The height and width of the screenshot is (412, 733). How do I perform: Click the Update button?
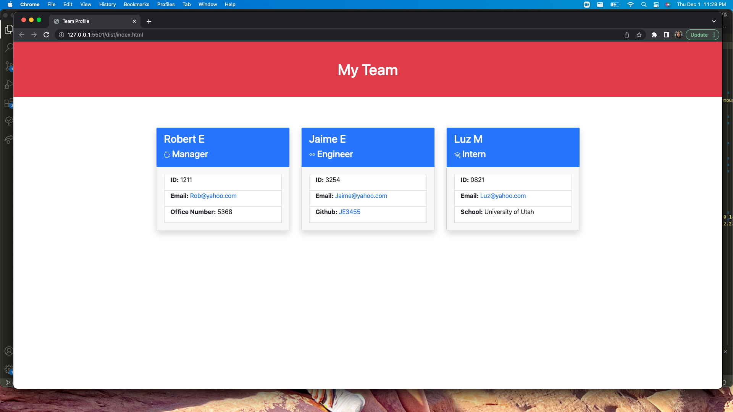click(x=699, y=34)
